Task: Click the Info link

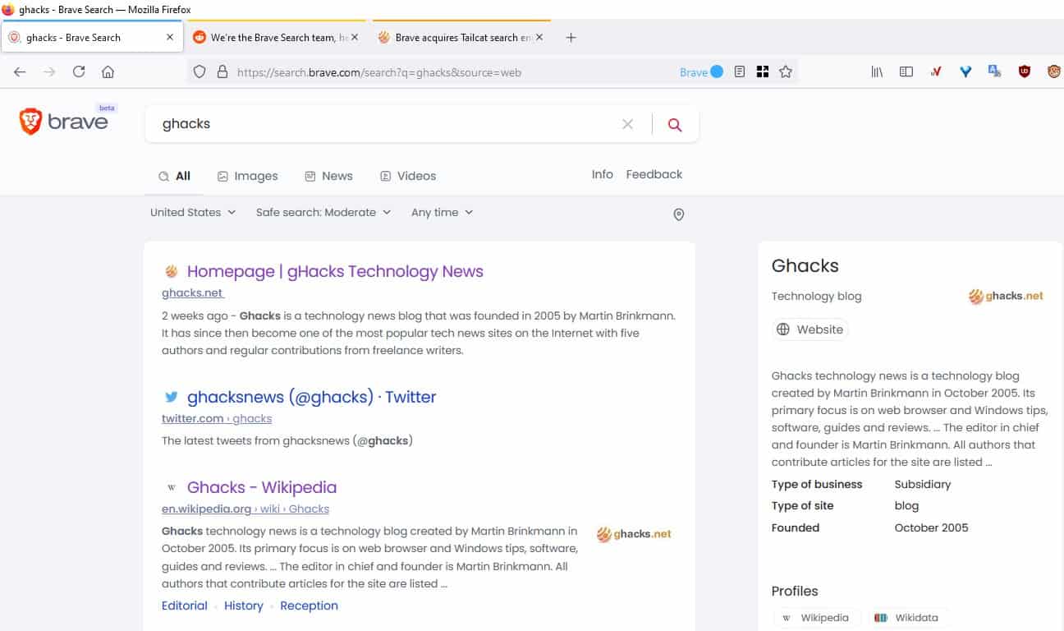Action: coord(603,174)
